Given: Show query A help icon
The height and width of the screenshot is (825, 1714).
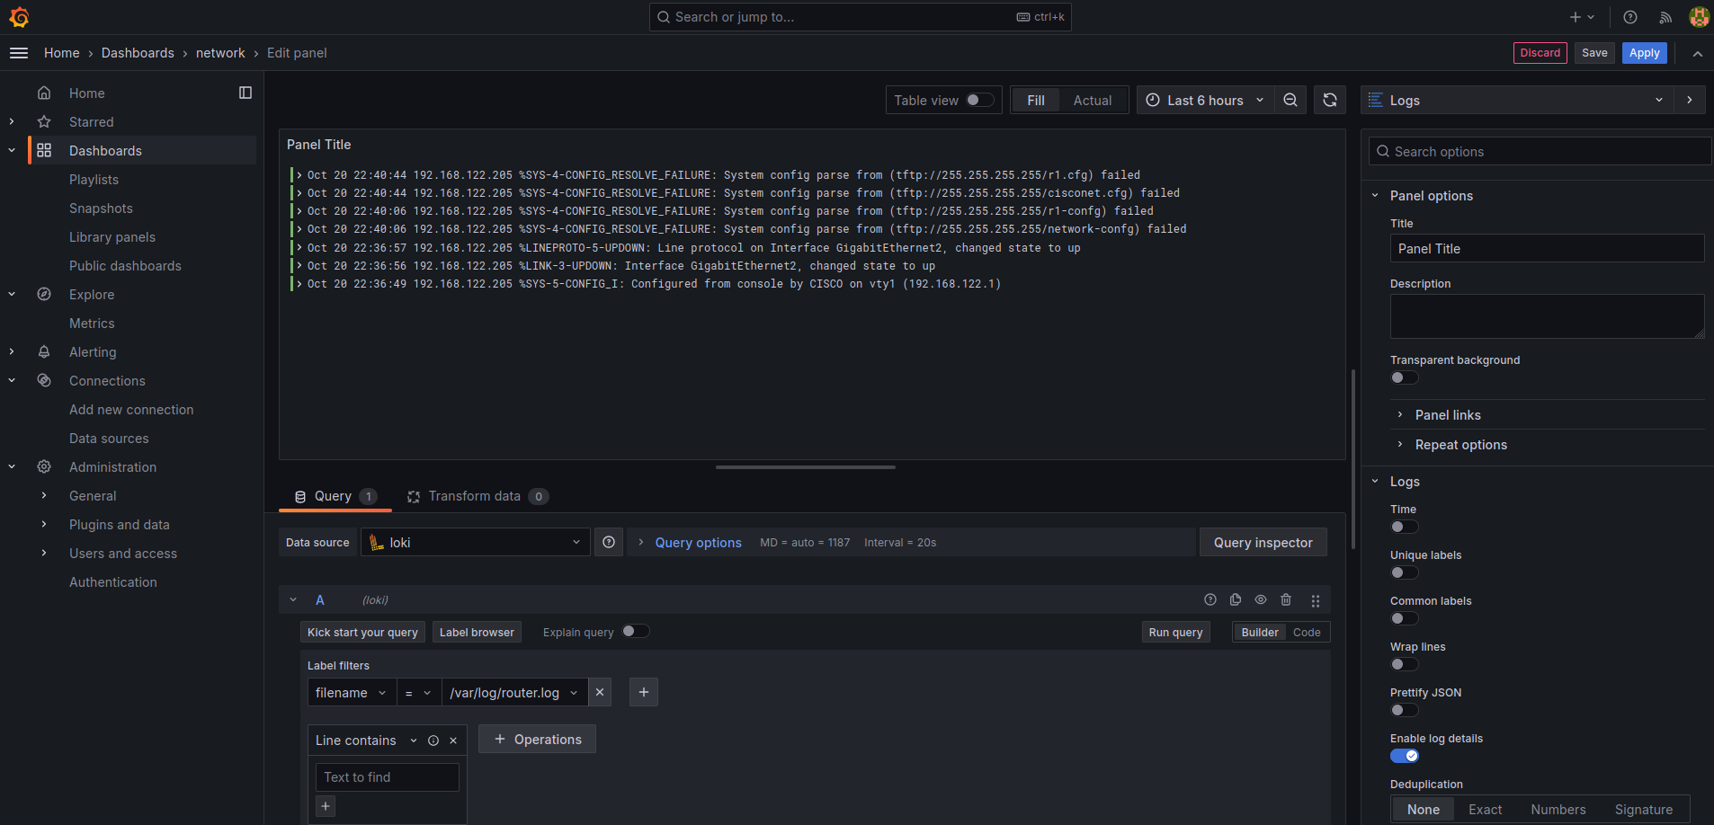Looking at the screenshot, I should 1210,599.
